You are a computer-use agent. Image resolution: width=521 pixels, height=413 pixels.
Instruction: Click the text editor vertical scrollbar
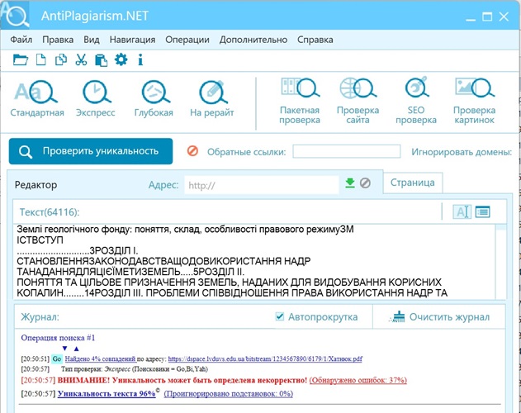pyautogui.click(x=500, y=262)
